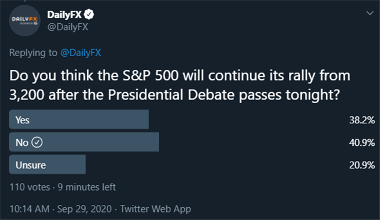The width and height of the screenshot is (380, 220).
Task: Click the Presidential Debate line of the tweet
Action: pyautogui.click(x=175, y=94)
